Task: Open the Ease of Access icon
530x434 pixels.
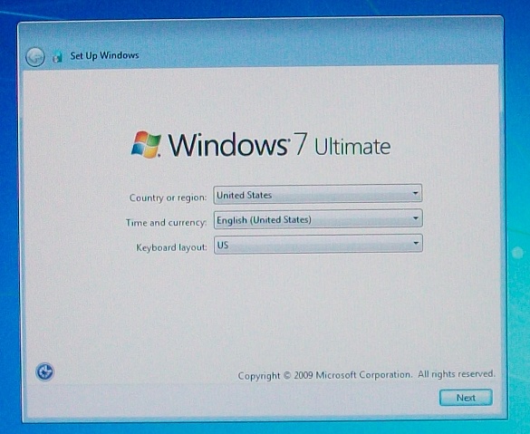Action: (45, 371)
